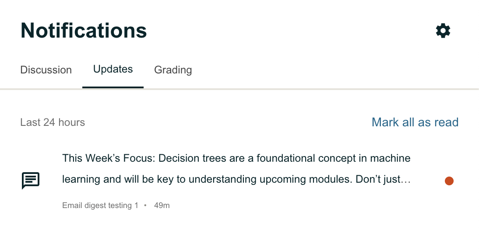Click the Email digest testing 1 label

[x=100, y=205]
